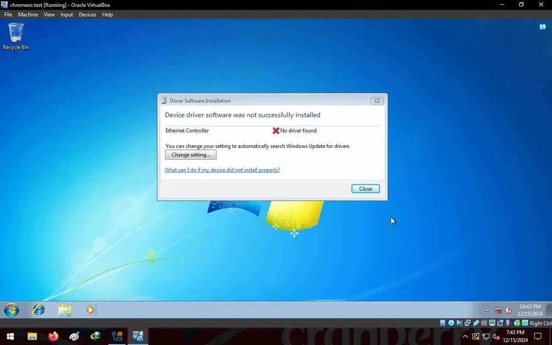
Task: Expand the host tray hidden icons chevron
Action: pos(465,336)
